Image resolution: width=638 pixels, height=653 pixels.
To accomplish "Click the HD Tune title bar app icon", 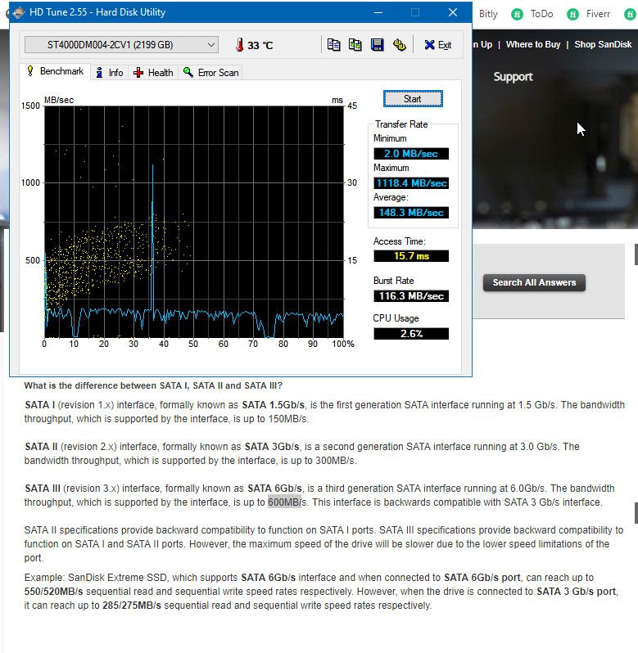I will tap(20, 12).
